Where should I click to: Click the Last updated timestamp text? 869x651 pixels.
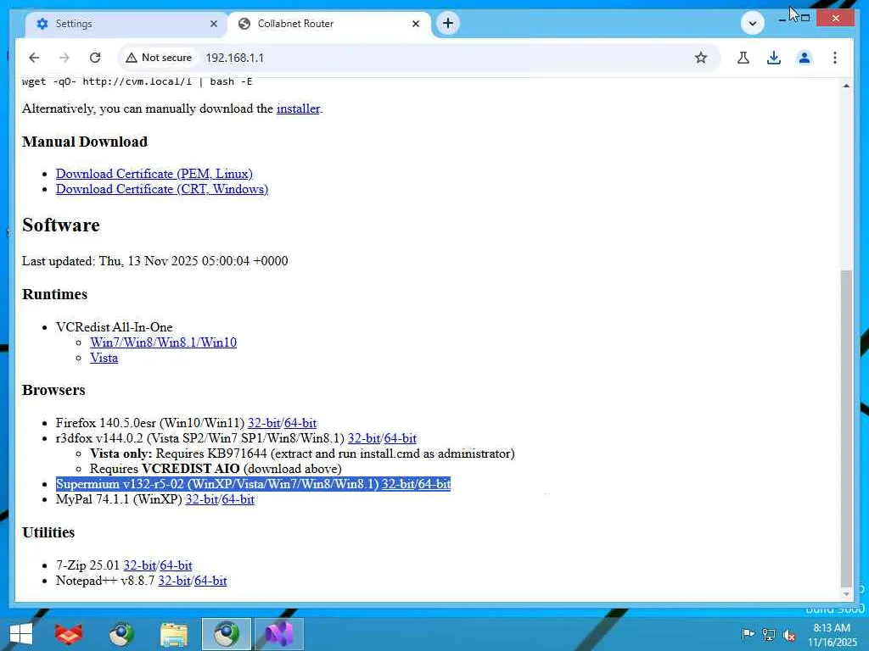[155, 261]
